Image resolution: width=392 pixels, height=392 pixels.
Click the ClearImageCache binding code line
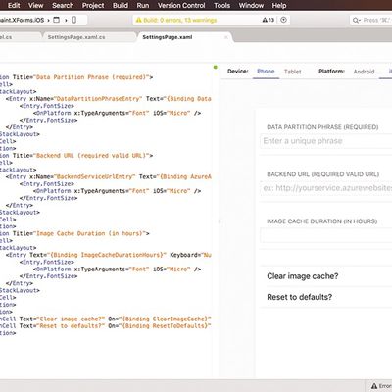(106, 318)
